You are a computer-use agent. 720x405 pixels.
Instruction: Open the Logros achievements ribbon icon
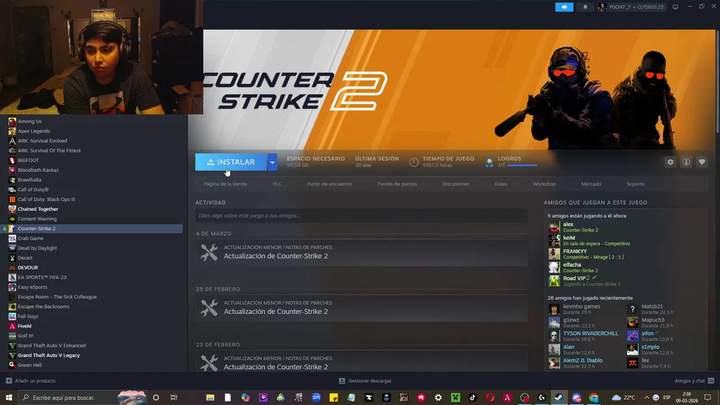(489, 162)
